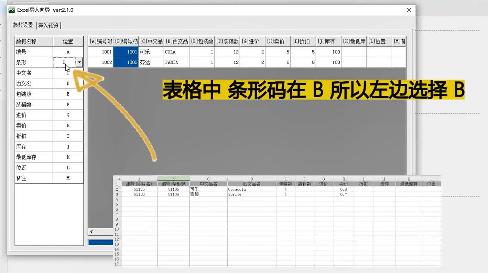Click the horizontal scrollbar left arrow
Viewport: 488px width, 273px height.
(92, 232)
